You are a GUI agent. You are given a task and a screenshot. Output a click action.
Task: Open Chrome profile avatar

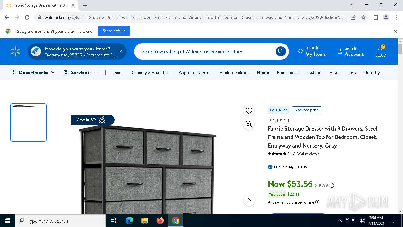[x=386, y=17]
